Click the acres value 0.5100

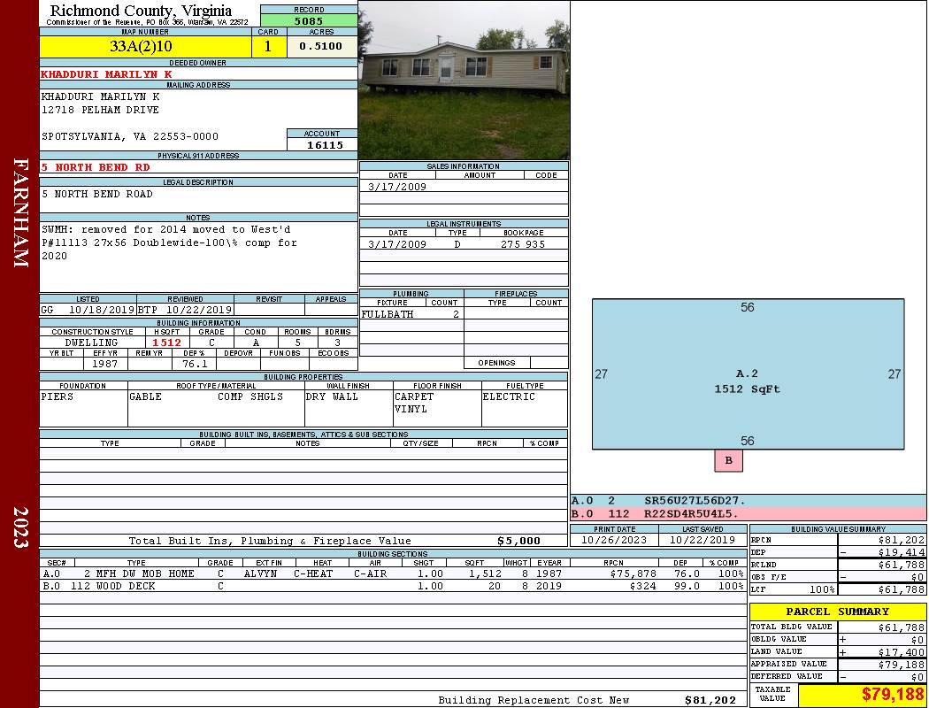point(321,47)
